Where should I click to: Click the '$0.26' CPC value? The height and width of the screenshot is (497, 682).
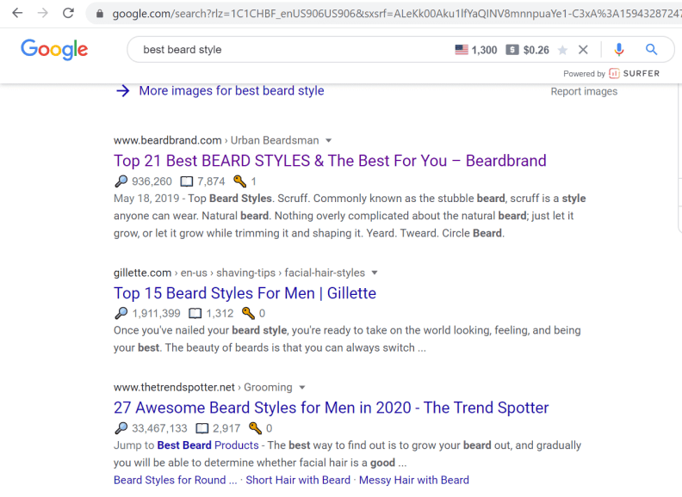pyautogui.click(x=536, y=51)
